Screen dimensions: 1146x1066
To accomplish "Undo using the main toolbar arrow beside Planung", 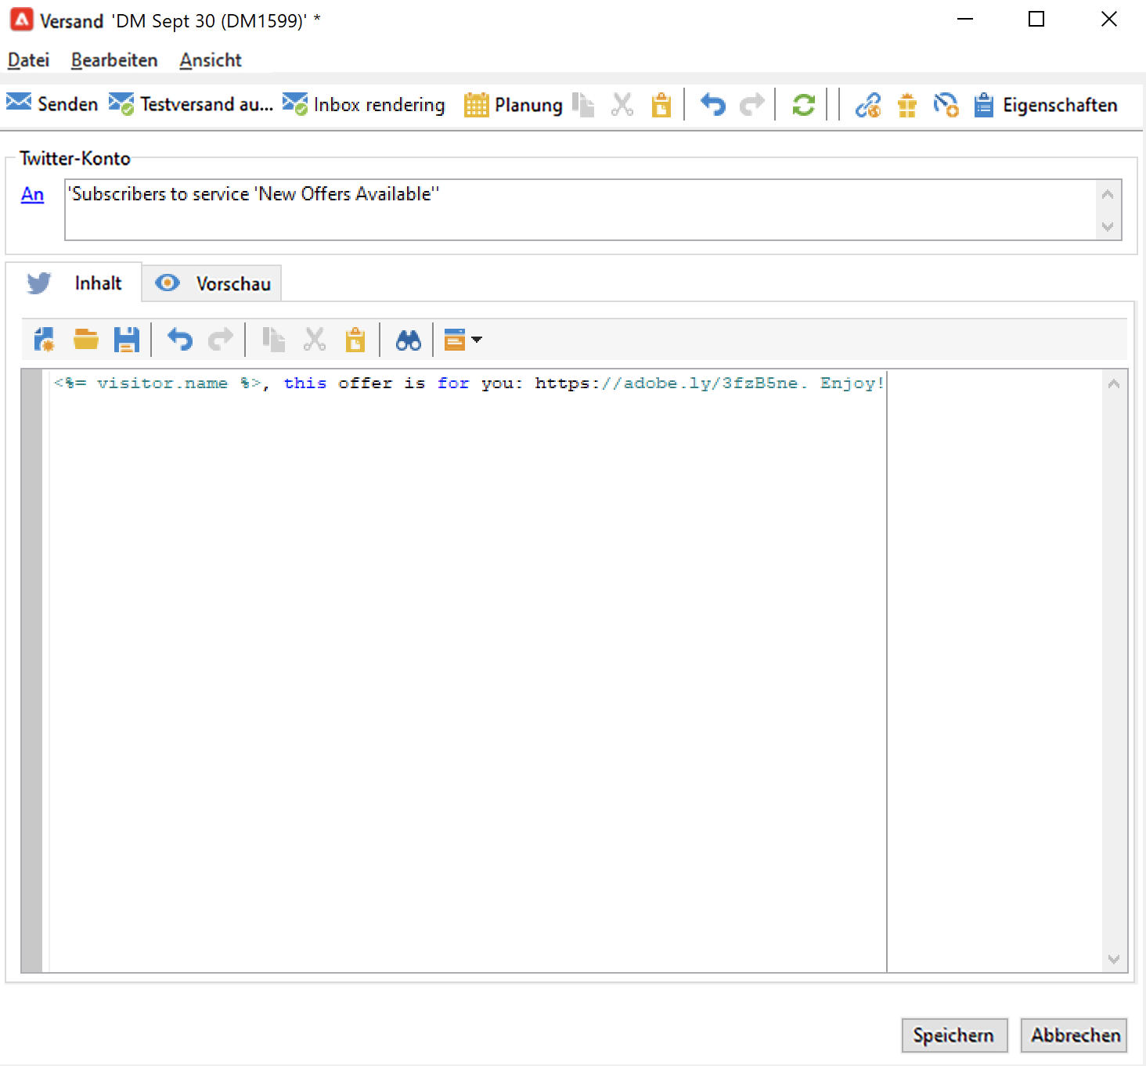I will [x=712, y=104].
